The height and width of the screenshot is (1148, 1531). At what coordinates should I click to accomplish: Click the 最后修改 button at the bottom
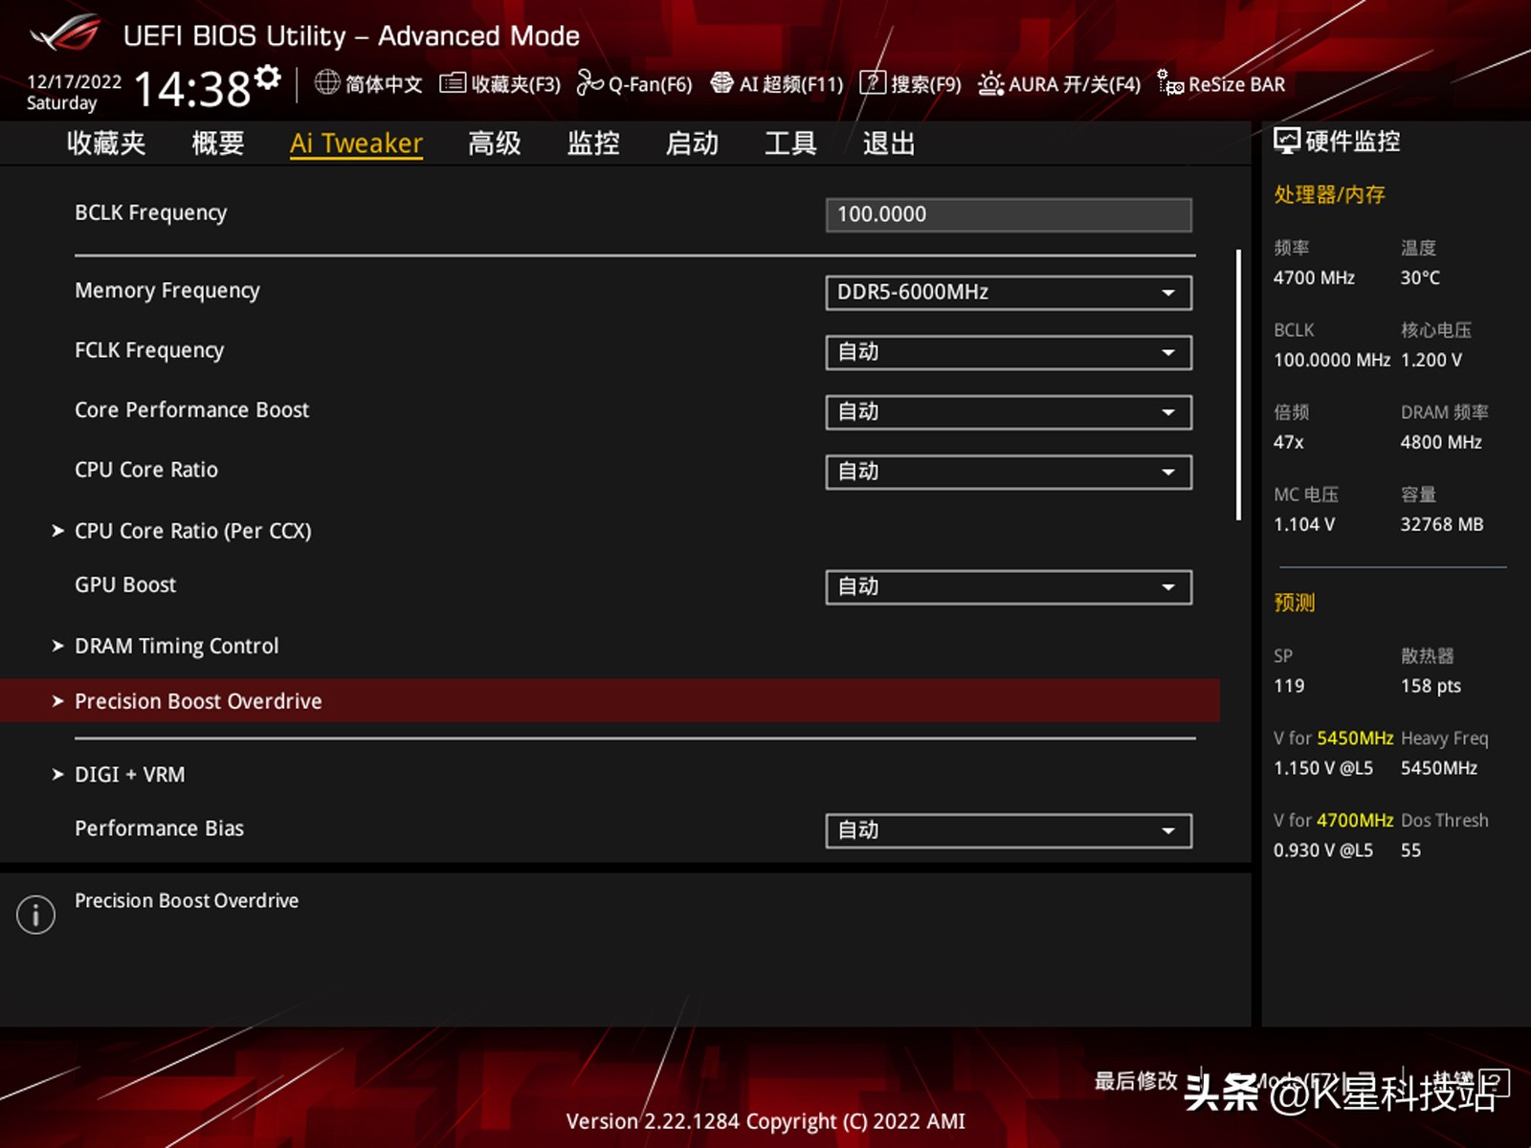coord(1136,1082)
